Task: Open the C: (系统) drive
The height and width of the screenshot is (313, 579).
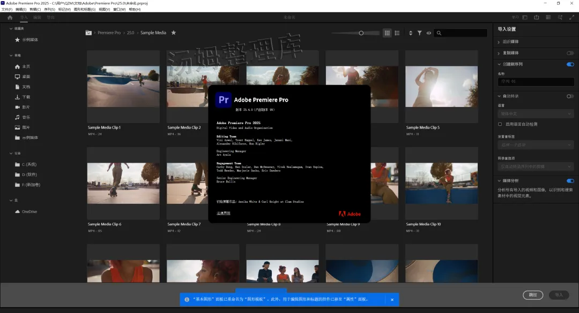Action: (x=26, y=164)
